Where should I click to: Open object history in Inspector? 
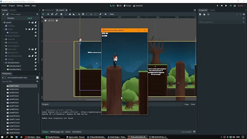(x=244, y=14)
